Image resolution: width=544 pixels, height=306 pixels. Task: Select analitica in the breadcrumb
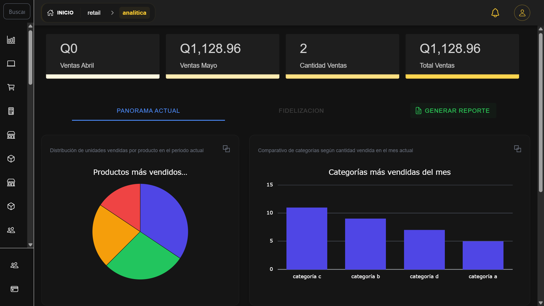coord(134,13)
